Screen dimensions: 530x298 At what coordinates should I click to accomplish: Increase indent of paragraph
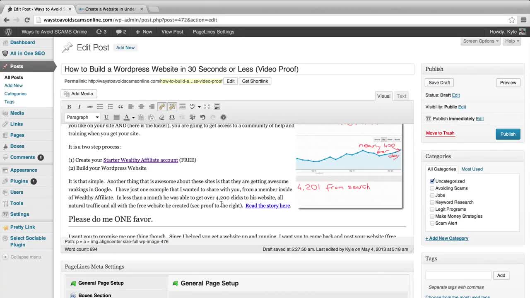tap(193, 117)
